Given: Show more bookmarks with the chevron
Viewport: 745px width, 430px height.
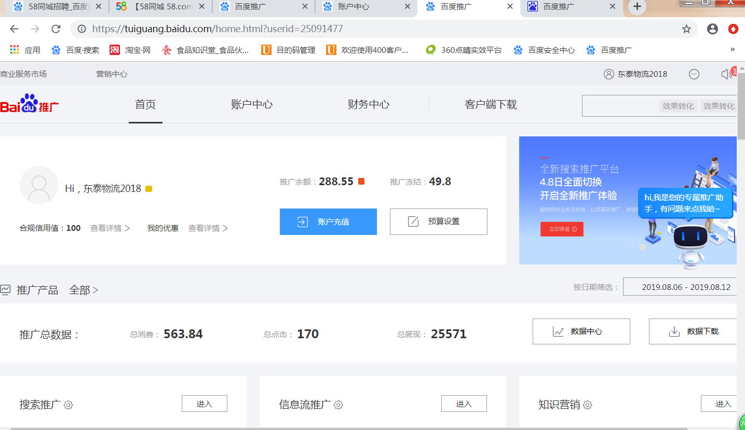Looking at the screenshot, I should pyautogui.click(x=733, y=50).
